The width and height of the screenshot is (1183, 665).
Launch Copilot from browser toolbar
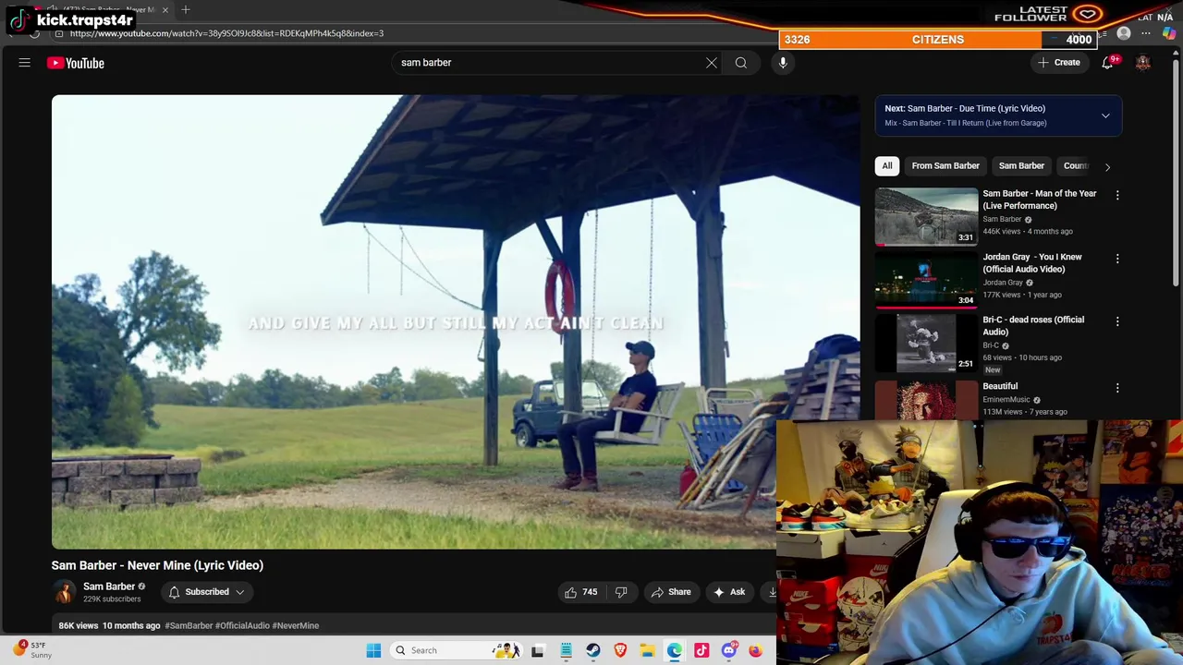click(x=1169, y=33)
